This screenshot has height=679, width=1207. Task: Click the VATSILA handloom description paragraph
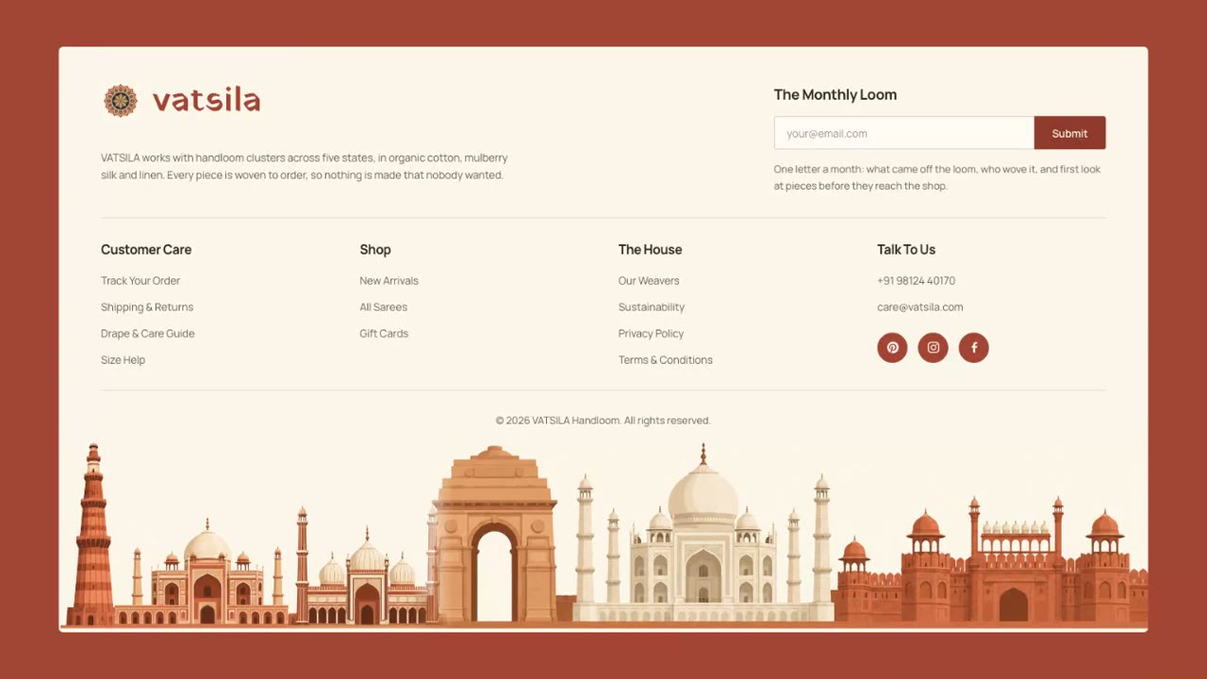305,166
